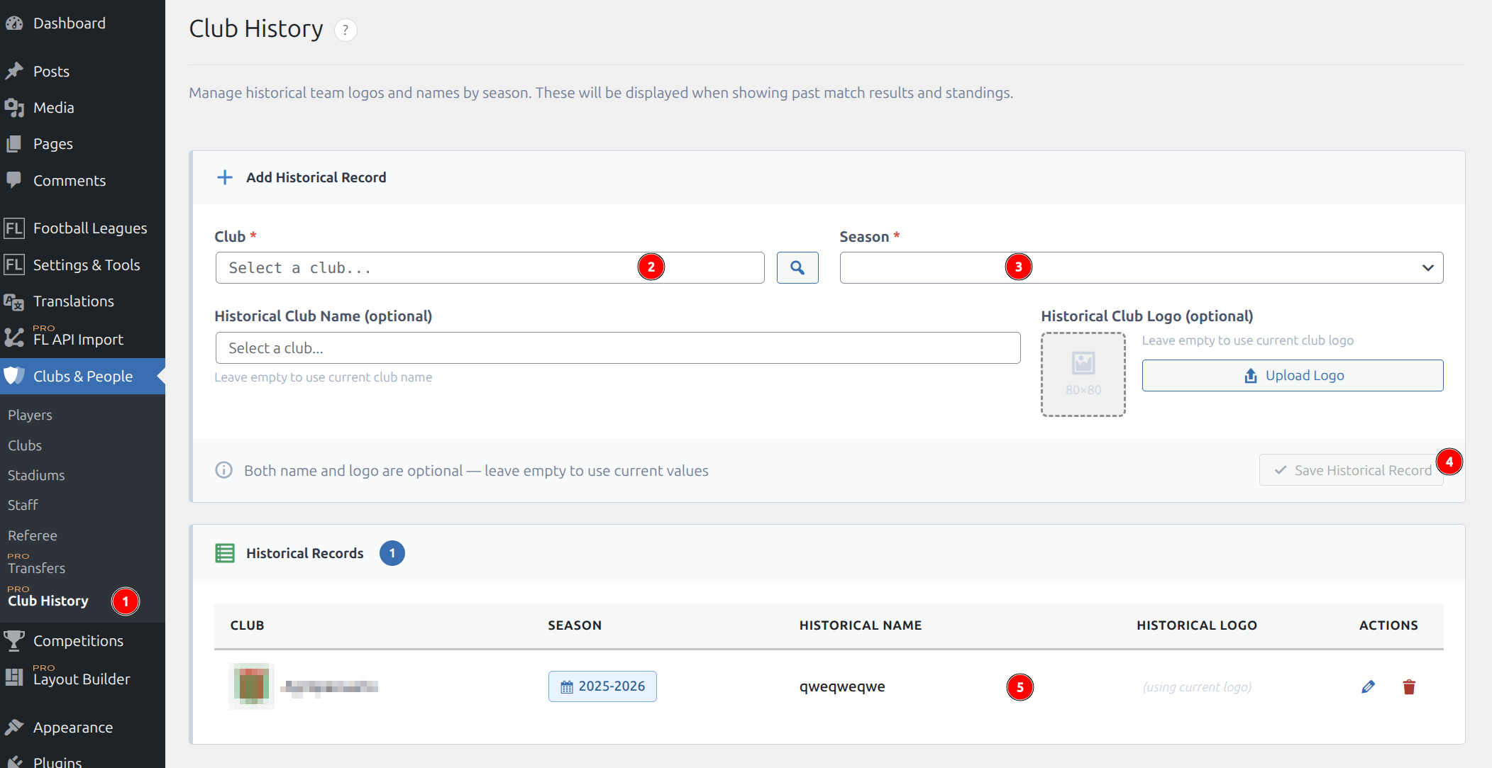1492x768 pixels.
Task: Open the Season dropdown
Action: click(1140, 268)
